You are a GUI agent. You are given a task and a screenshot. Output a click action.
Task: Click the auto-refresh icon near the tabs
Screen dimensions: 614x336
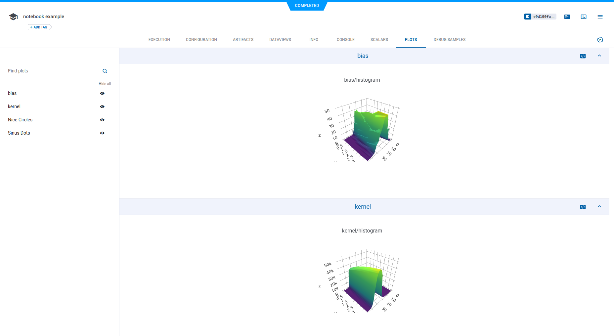[x=600, y=40]
